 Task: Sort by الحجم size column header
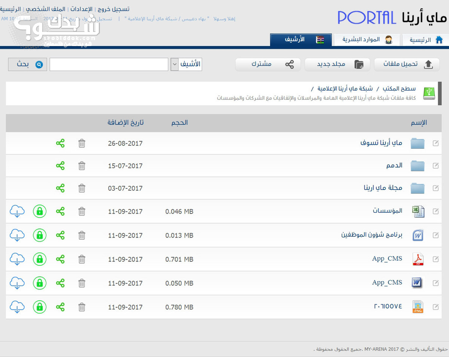coord(180,123)
